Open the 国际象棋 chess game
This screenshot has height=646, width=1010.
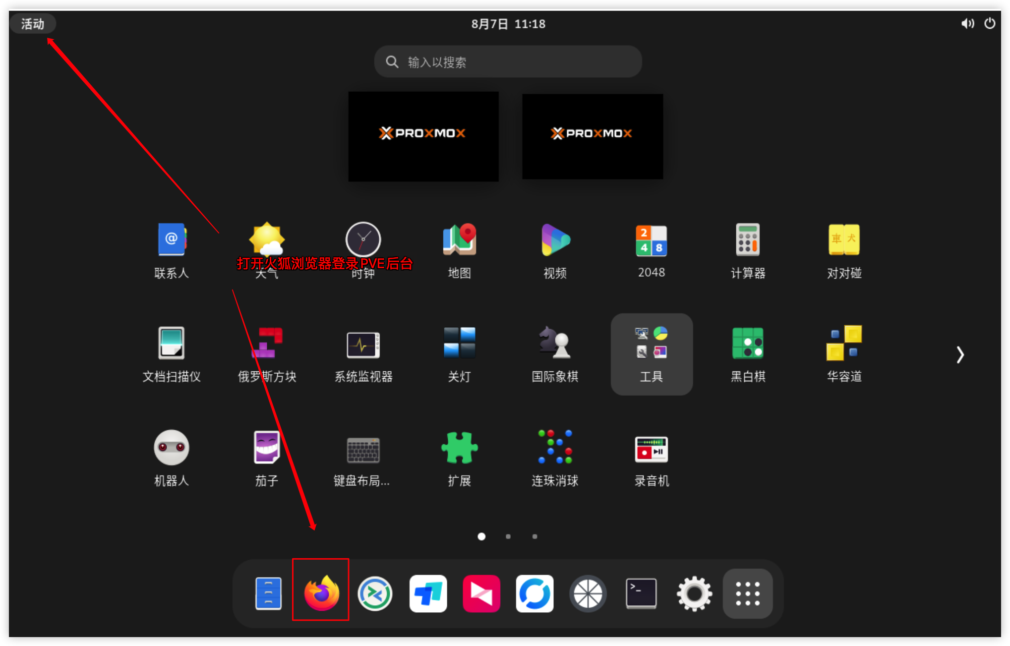click(555, 354)
